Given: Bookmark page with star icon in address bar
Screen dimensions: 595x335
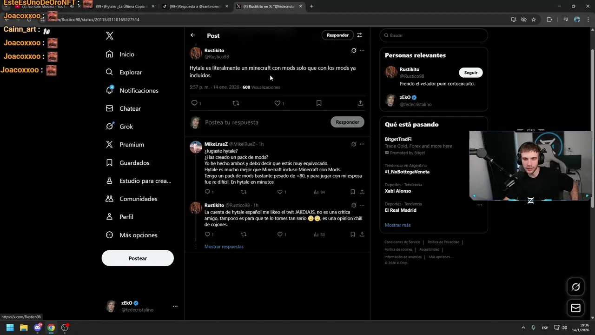Looking at the screenshot, I should point(534,20).
